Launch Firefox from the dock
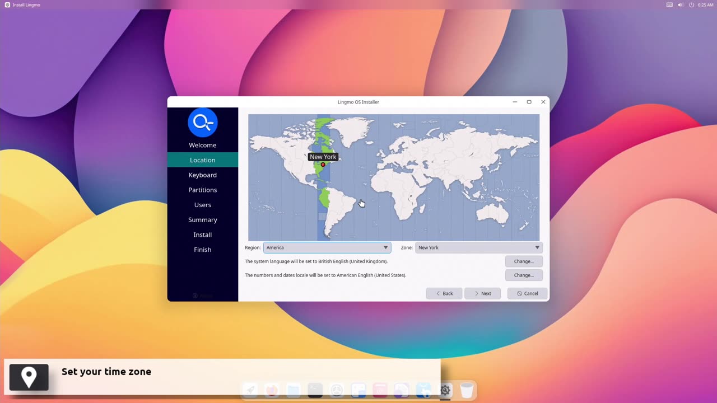 [272, 390]
